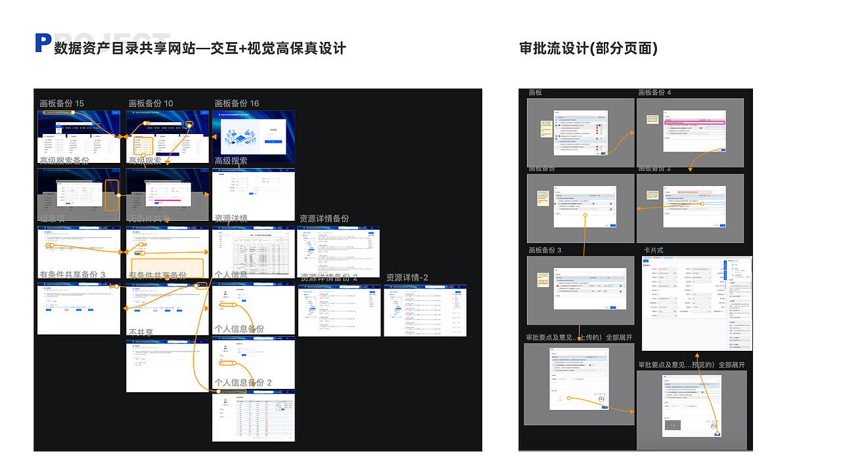
Task: Flip the blue toggle switch in the 画板 artboard
Action: click(x=600, y=125)
